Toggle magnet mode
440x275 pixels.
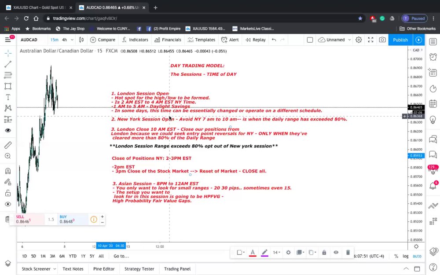8,171
